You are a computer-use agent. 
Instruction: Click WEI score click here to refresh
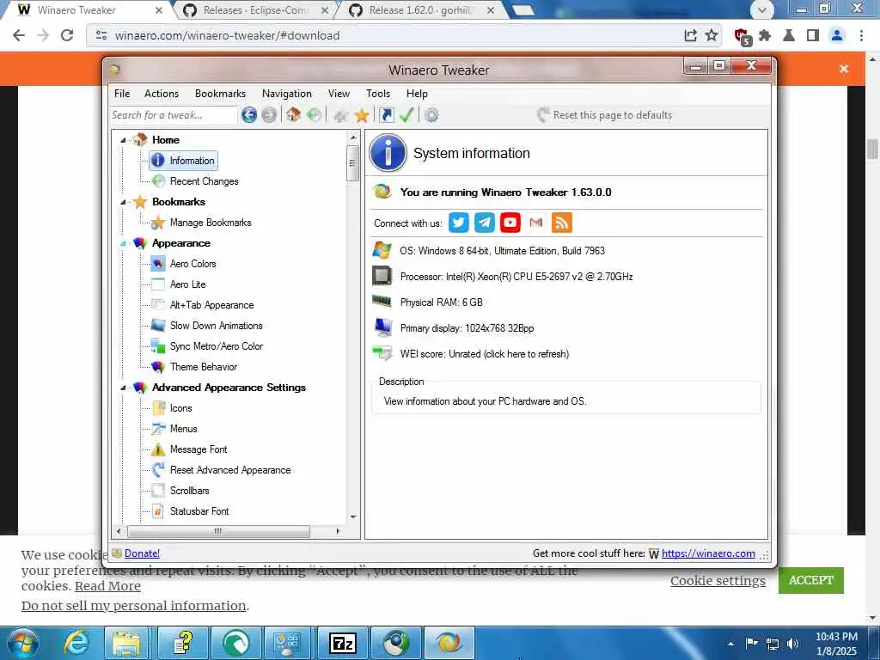click(x=485, y=354)
